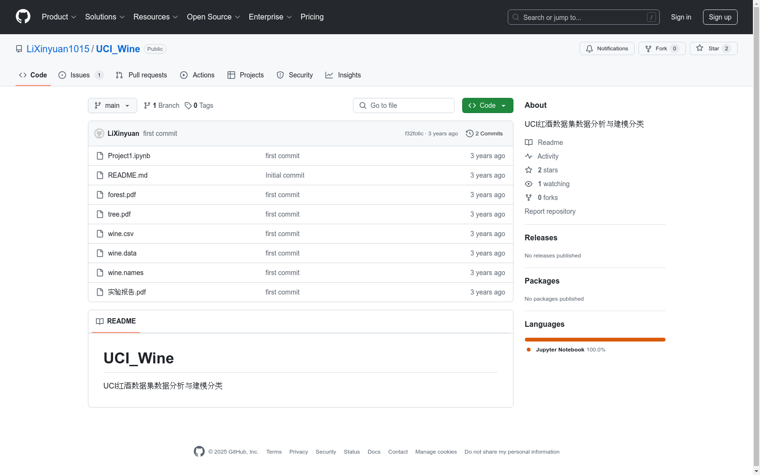Open the UCI_Wine repository link
Screen dimensions: 760x475
pyautogui.click(x=118, y=49)
